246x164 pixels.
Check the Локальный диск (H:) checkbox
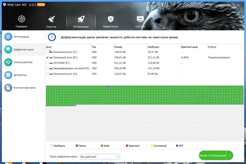47,74
